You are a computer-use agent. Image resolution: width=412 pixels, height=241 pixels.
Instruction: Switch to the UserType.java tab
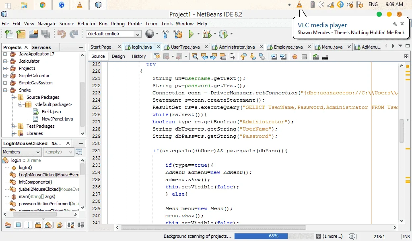(x=185, y=47)
